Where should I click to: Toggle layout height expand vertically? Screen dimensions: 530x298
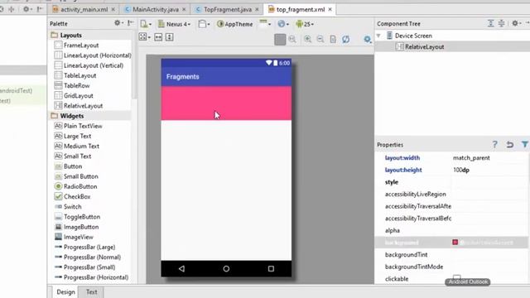coord(169,36)
